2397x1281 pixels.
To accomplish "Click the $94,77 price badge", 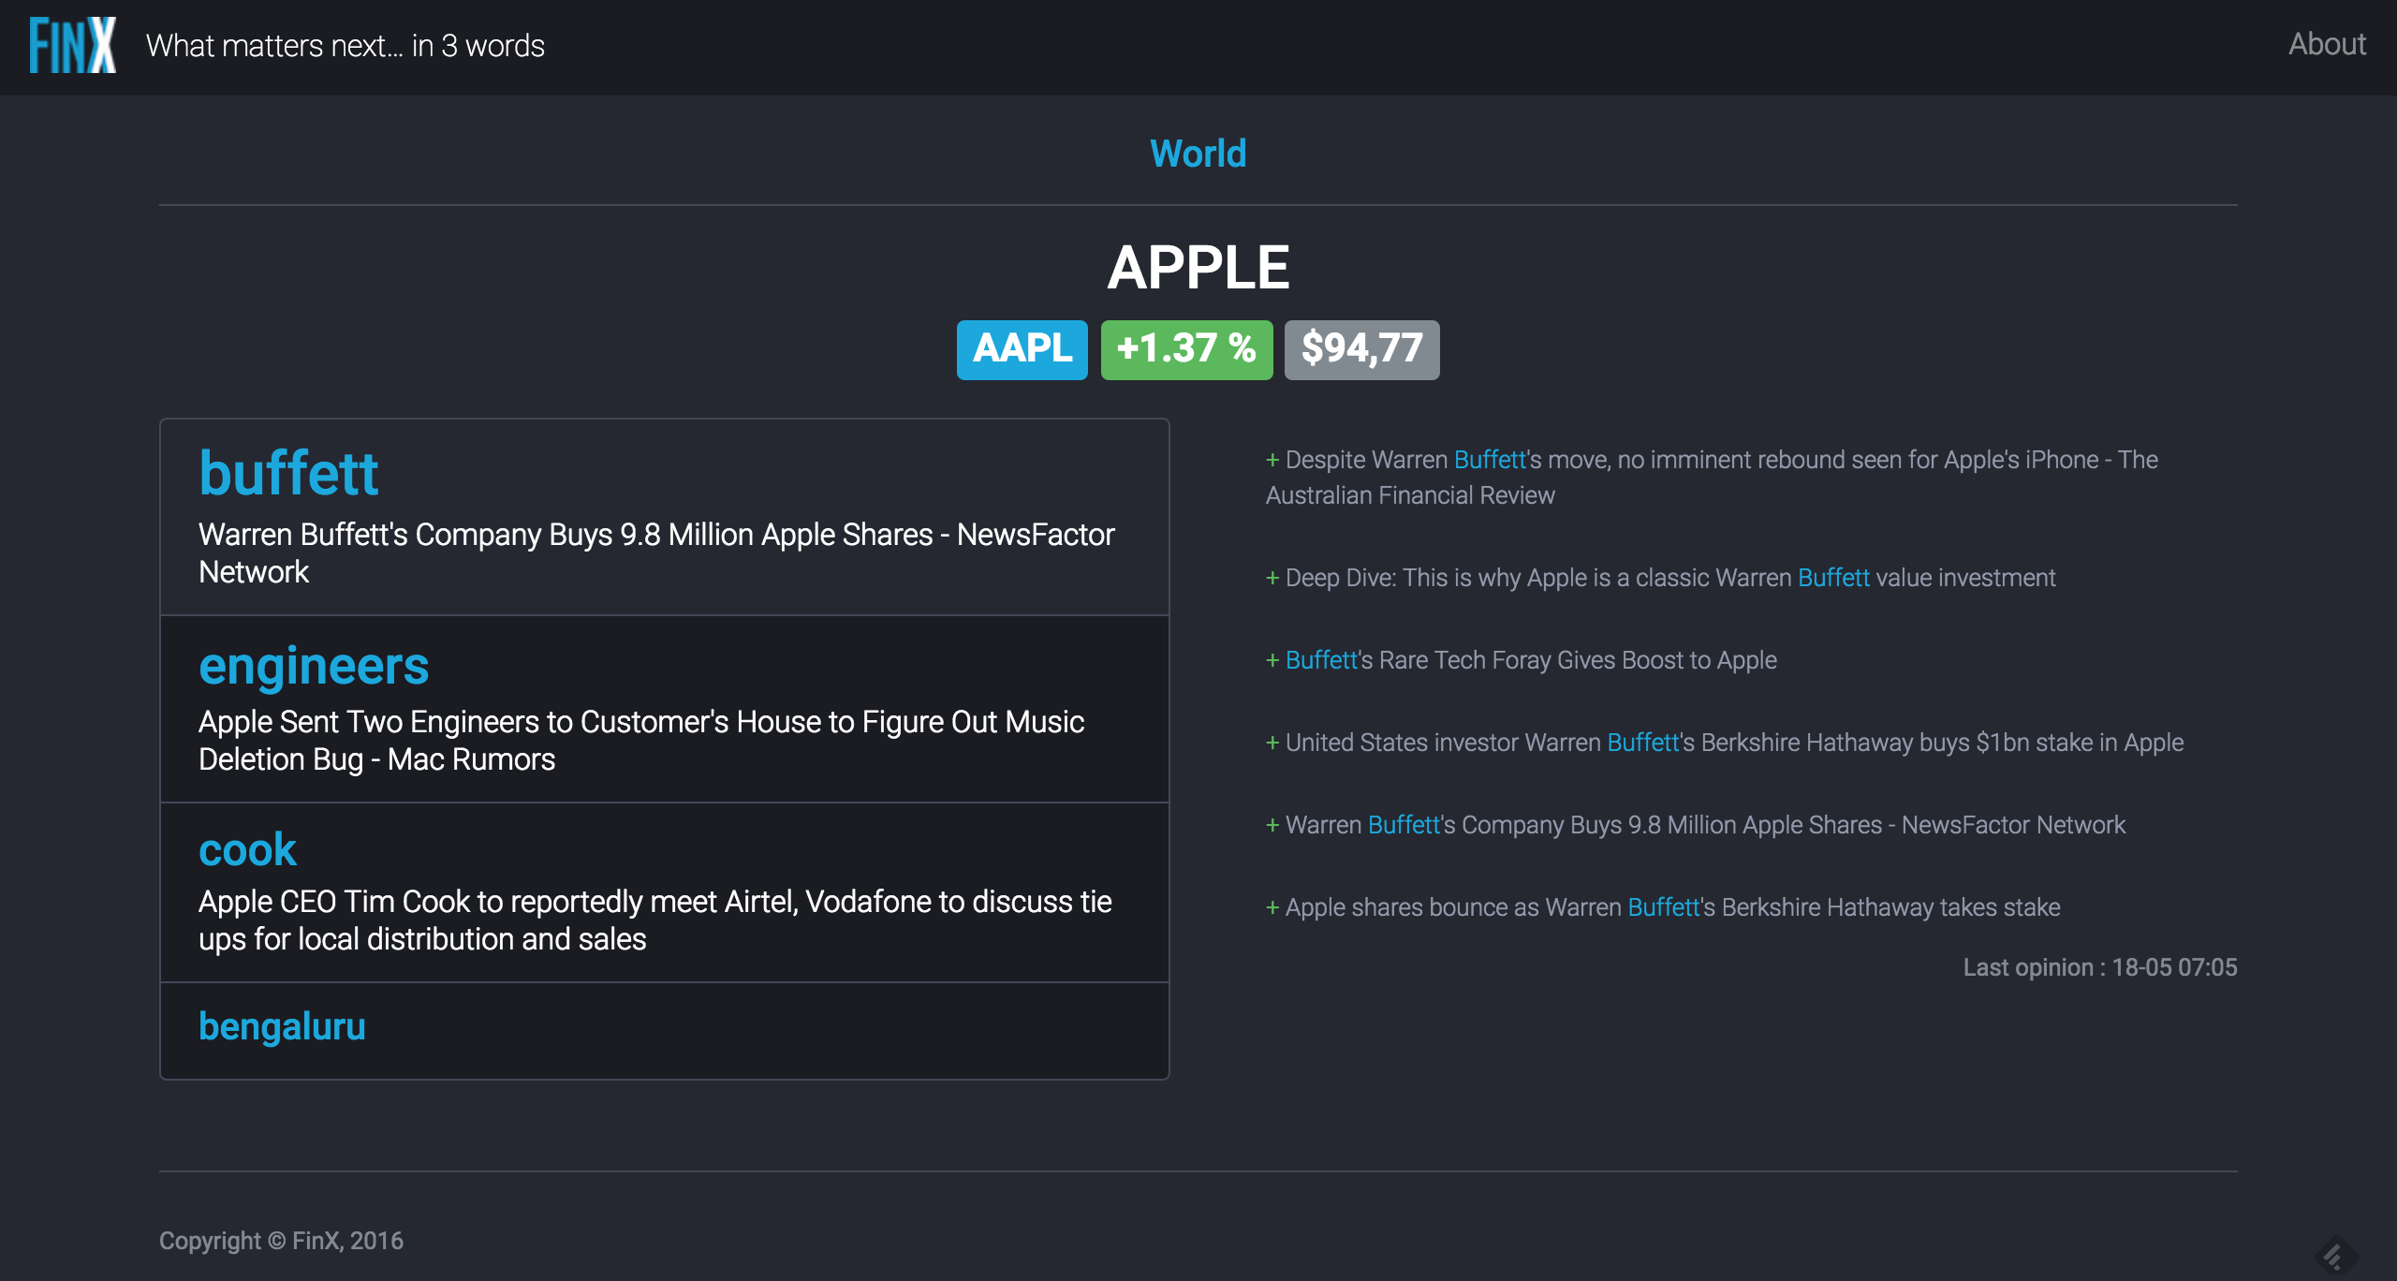I will pos(1360,349).
